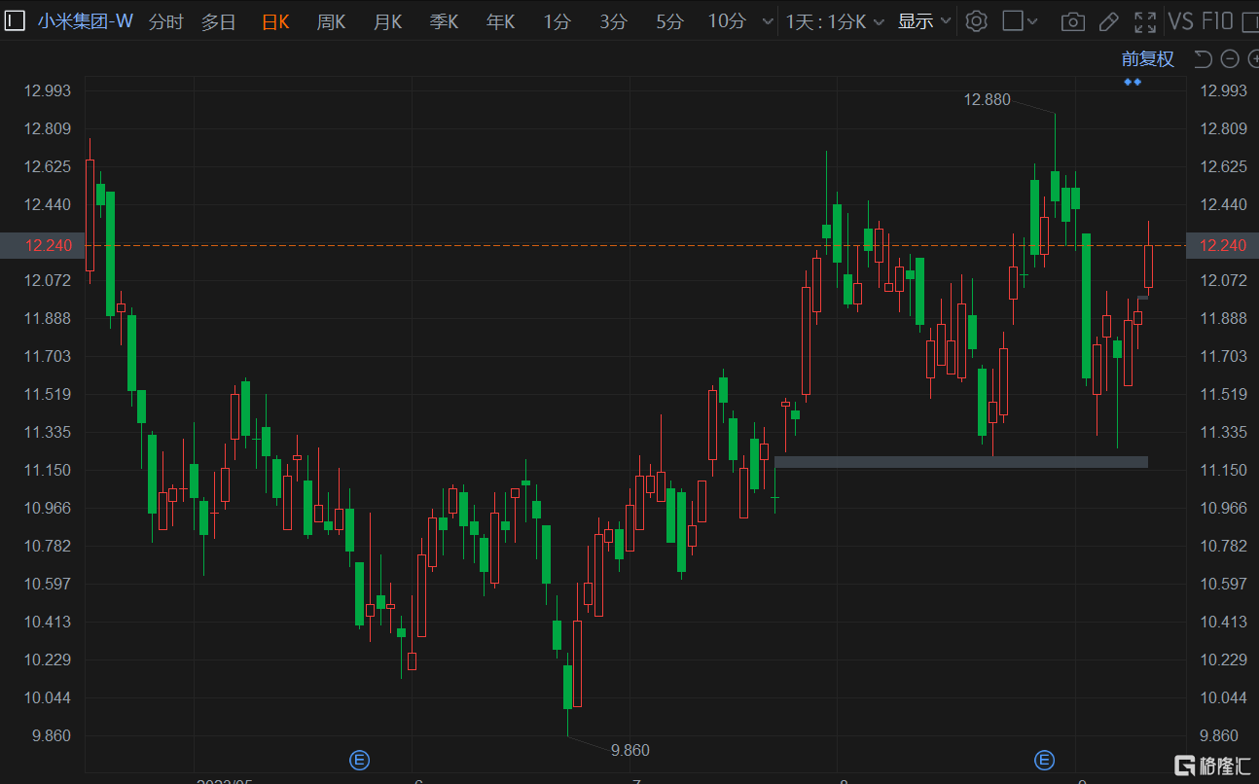Click left E earnings event marker
This screenshot has width=1259, height=784.
point(359,760)
